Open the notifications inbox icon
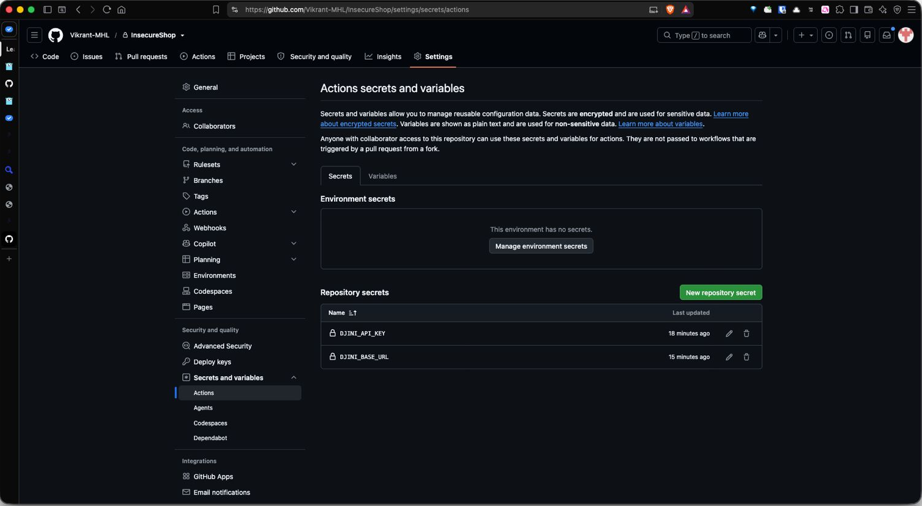The height and width of the screenshot is (506, 922). (887, 35)
